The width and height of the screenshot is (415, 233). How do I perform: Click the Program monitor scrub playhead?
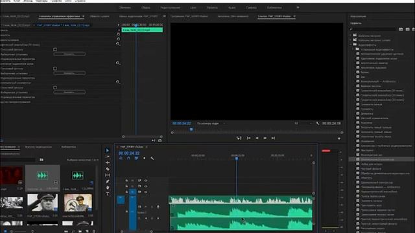tap(191, 129)
